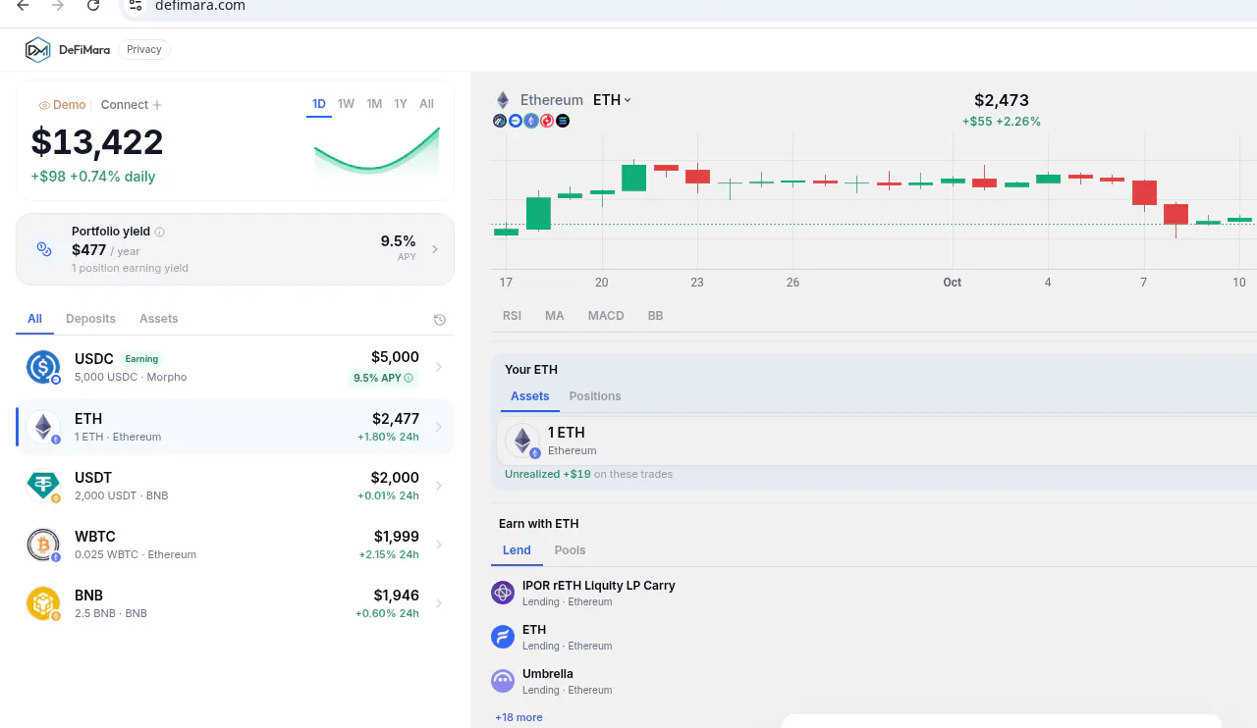Screen dimensions: 1257x728
Task: Click the Connect wallet button
Action: point(132,105)
